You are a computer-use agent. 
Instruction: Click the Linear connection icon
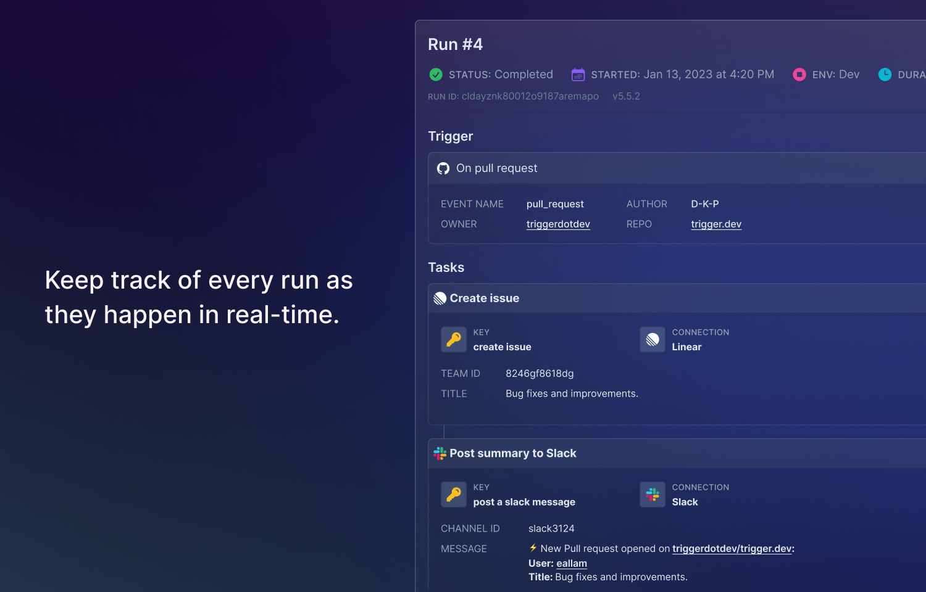(x=653, y=340)
